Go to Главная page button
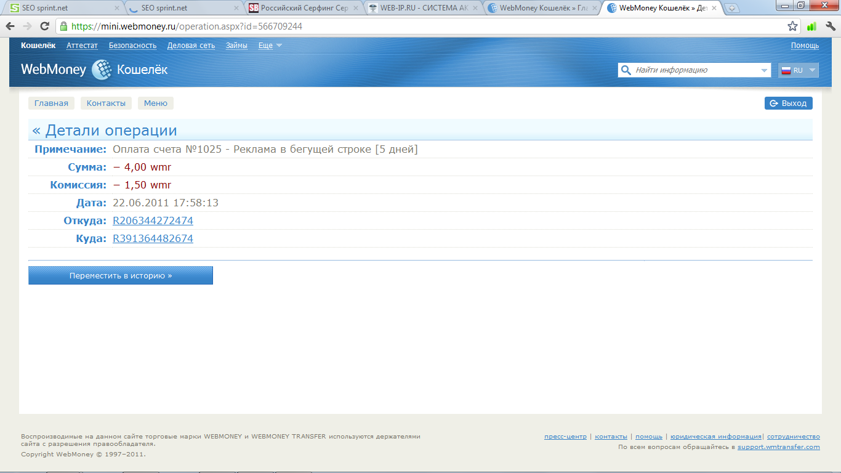Image resolution: width=841 pixels, height=473 pixels. pyautogui.click(x=51, y=103)
